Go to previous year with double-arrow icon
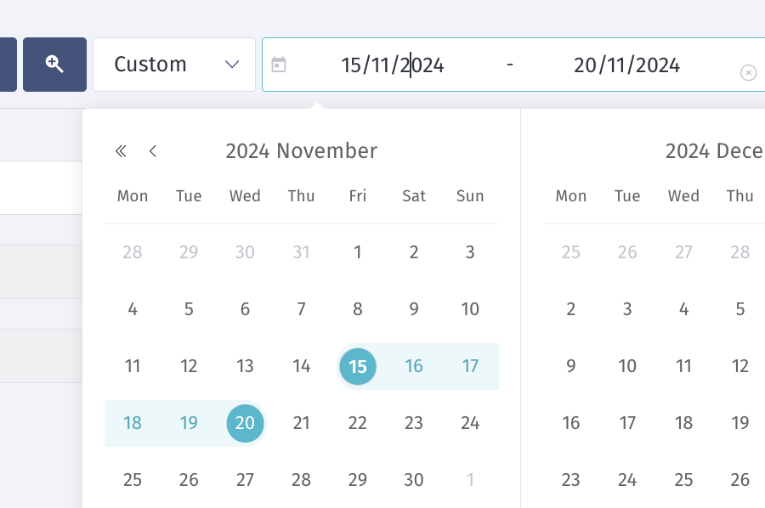The height and width of the screenshot is (508, 765). (x=121, y=151)
